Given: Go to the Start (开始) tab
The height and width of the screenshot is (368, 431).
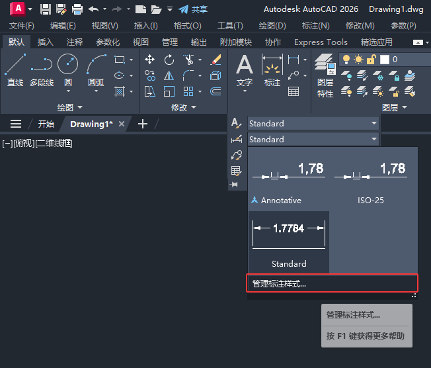Looking at the screenshot, I should point(46,124).
